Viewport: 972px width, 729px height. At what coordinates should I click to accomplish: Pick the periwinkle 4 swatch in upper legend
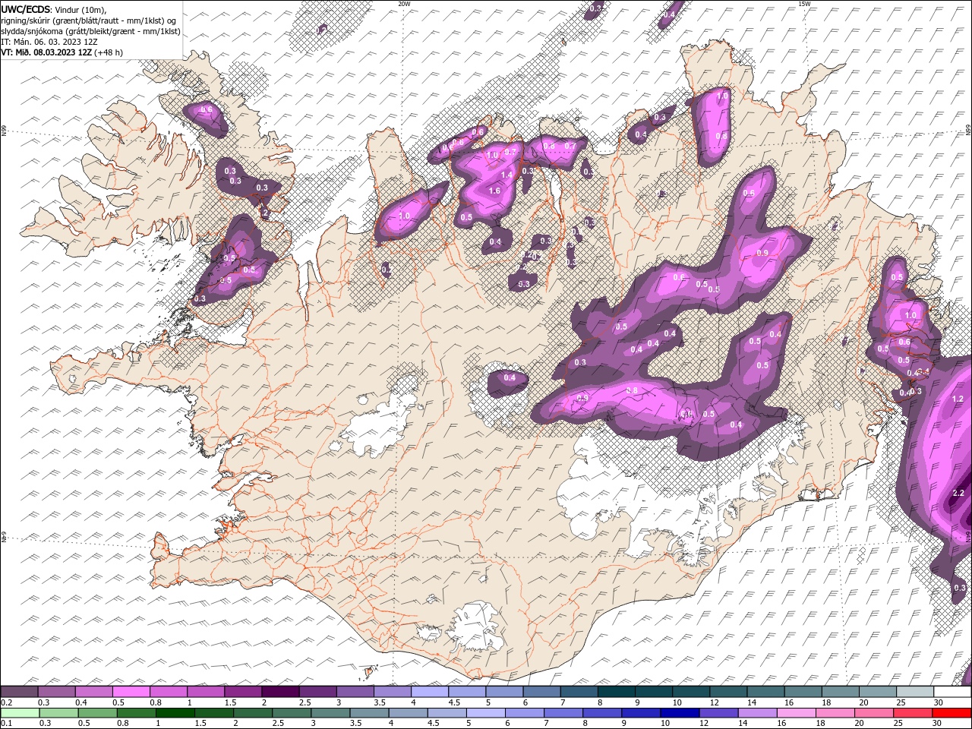[x=429, y=692]
